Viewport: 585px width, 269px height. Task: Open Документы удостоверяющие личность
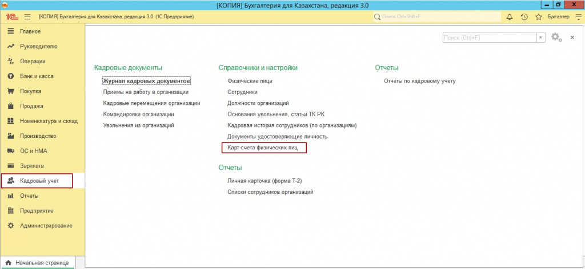(278, 137)
